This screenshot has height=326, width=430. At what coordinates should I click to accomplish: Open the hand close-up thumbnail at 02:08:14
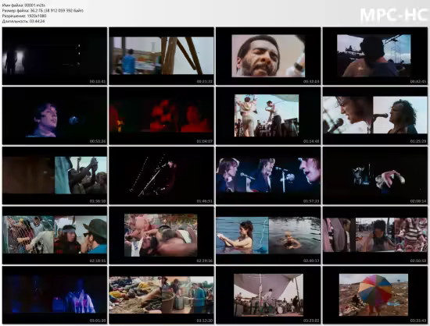[374, 175]
